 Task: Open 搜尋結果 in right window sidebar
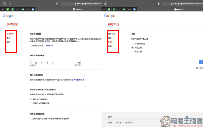coord(112,34)
